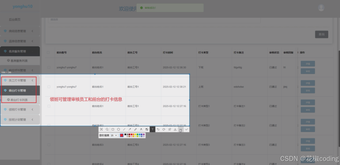This screenshot has height=165, width=340.
Task: Open 详情 for the edsfvdse row
Action: pyautogui.click(x=308, y=83)
